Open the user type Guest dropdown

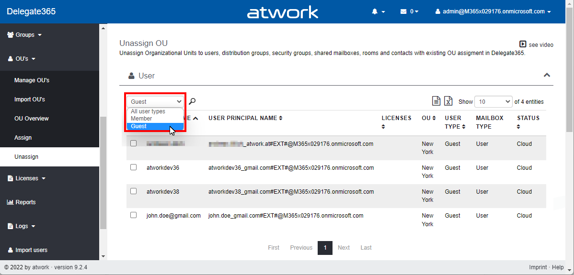pos(155,101)
